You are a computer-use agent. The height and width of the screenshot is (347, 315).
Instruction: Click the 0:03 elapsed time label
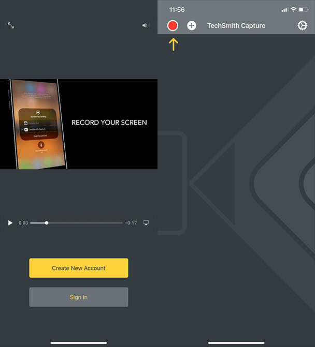pyautogui.click(x=23, y=223)
